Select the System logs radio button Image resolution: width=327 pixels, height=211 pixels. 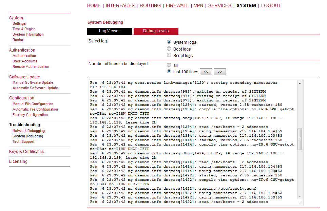(x=169, y=42)
